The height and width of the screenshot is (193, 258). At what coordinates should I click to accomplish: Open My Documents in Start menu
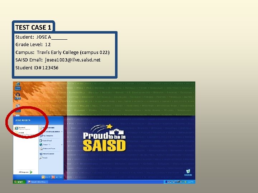click(47, 128)
